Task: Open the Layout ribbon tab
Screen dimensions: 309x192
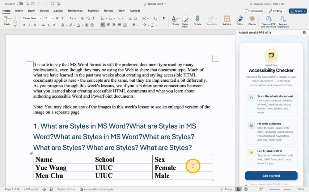Action: (x=58, y=10)
